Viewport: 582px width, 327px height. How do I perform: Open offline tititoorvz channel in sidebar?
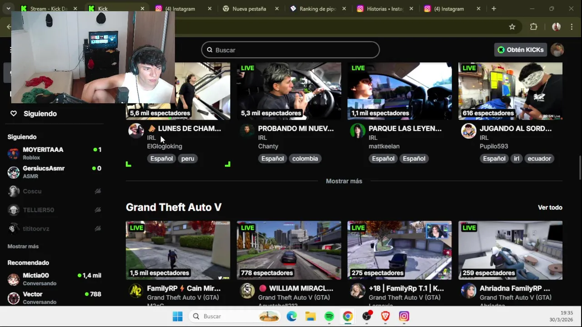tap(55, 228)
